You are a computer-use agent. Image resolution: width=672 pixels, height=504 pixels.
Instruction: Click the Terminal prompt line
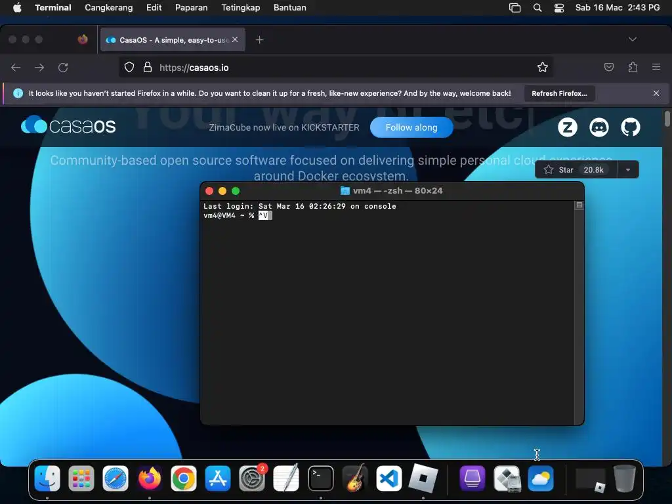[x=238, y=215]
